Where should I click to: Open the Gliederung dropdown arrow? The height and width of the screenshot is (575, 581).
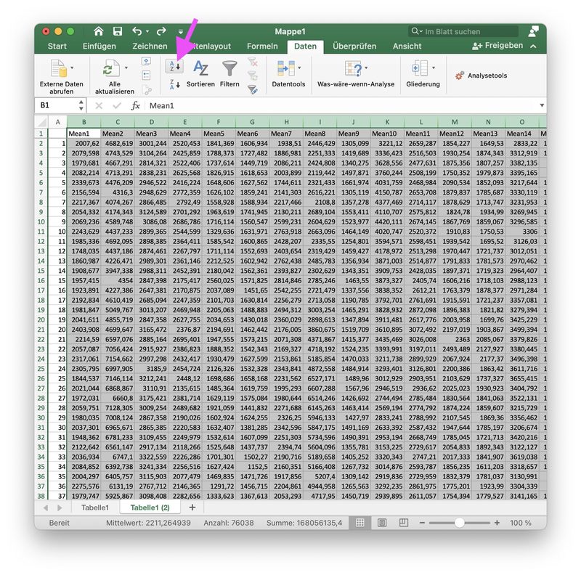(x=433, y=68)
